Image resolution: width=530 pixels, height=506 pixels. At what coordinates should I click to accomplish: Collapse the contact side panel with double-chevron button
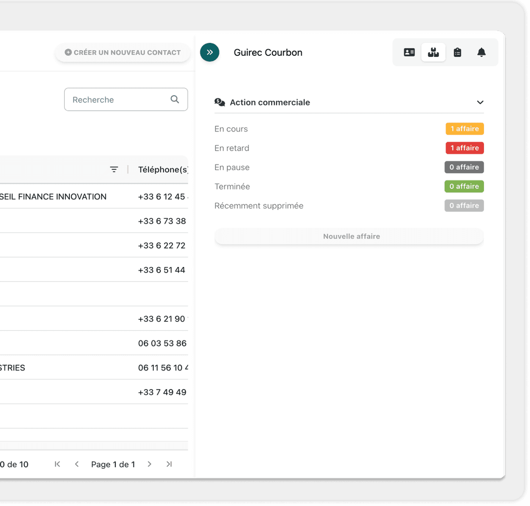pyautogui.click(x=210, y=52)
